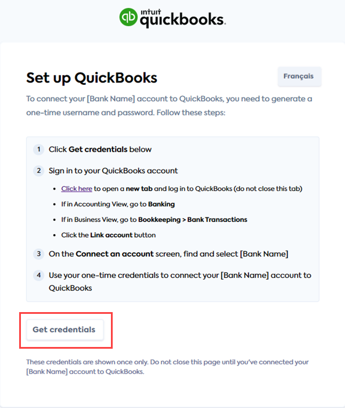Screen dimensions: 345x408
Task: Click the bold 'new tab' text
Action: 139,189
